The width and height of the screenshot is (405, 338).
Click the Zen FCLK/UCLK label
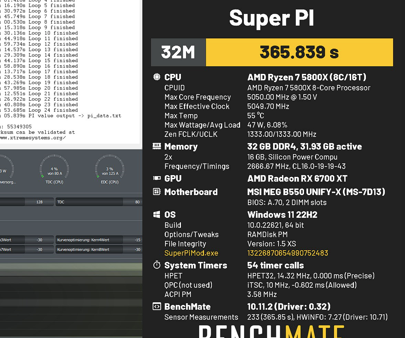[x=191, y=134]
